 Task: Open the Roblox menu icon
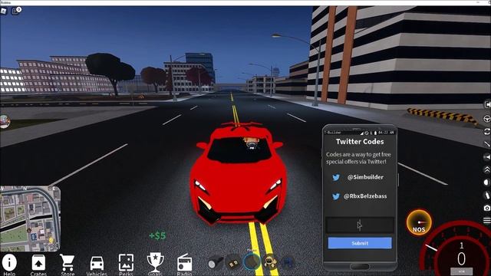coord(4,11)
